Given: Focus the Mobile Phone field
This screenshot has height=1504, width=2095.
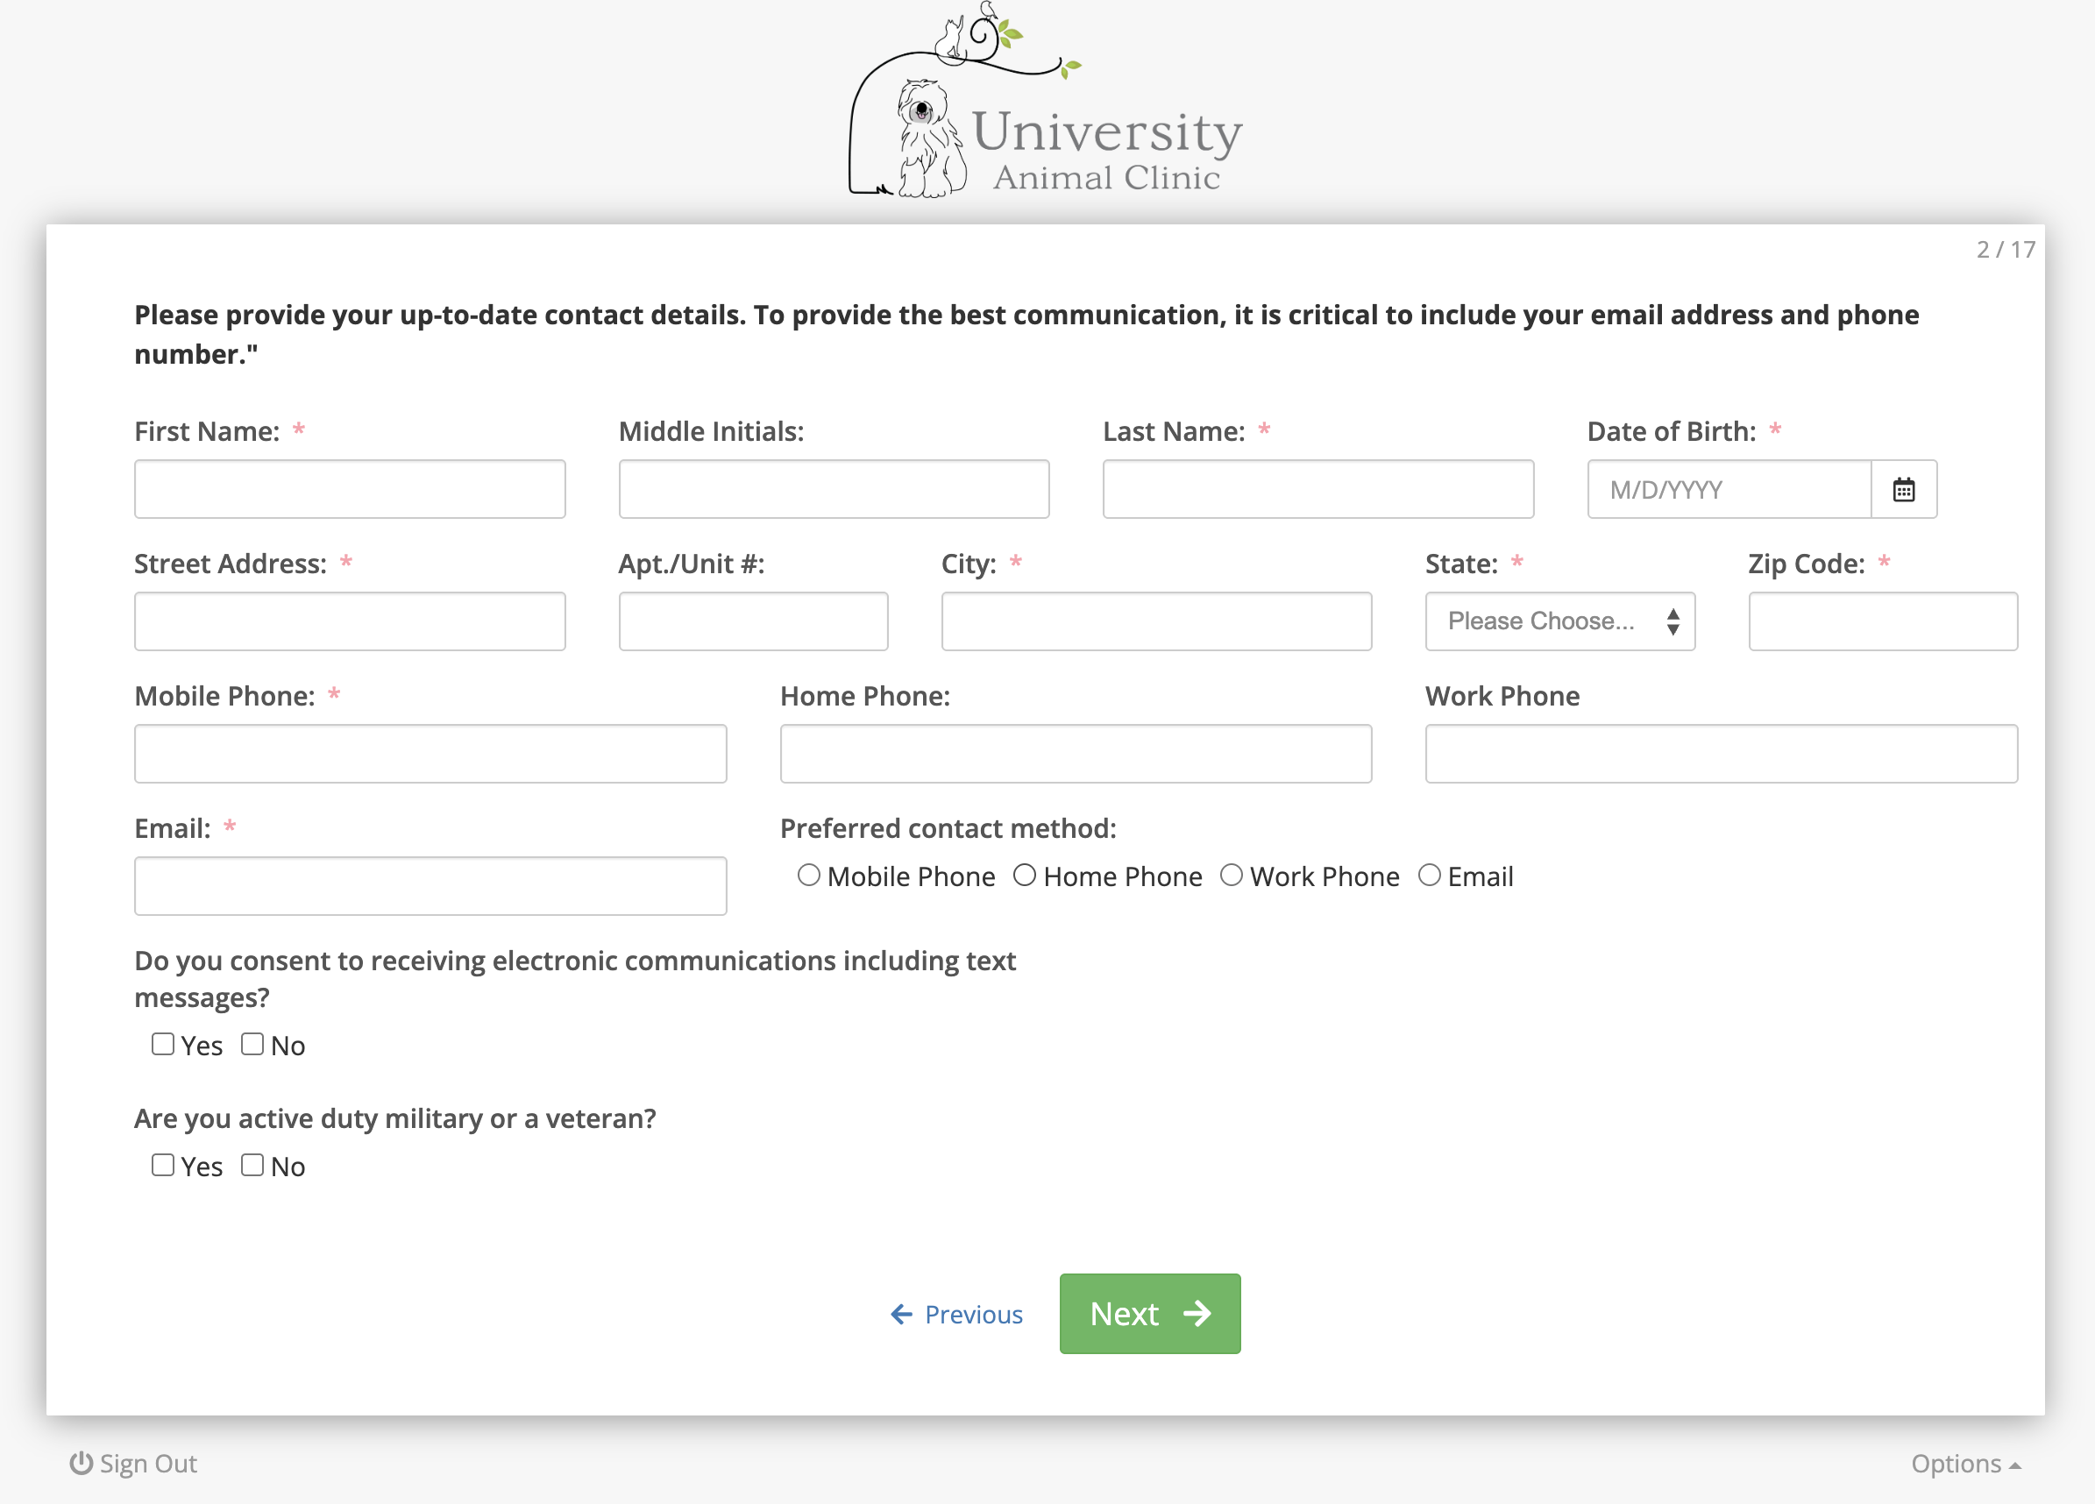Looking at the screenshot, I should coord(430,754).
